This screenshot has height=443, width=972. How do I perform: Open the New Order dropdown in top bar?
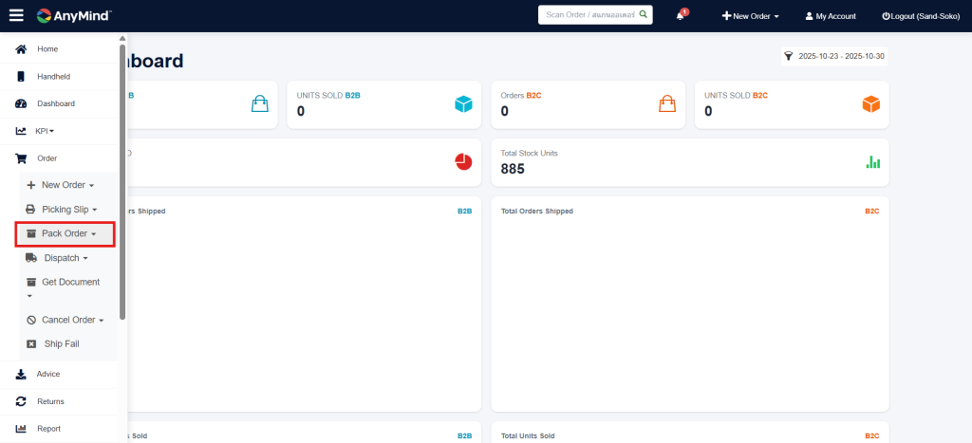coord(751,16)
